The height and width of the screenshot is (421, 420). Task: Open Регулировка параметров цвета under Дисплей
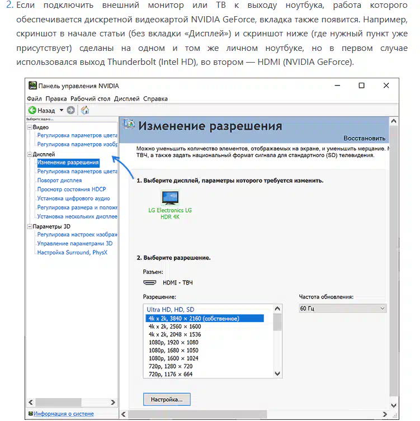(77, 171)
